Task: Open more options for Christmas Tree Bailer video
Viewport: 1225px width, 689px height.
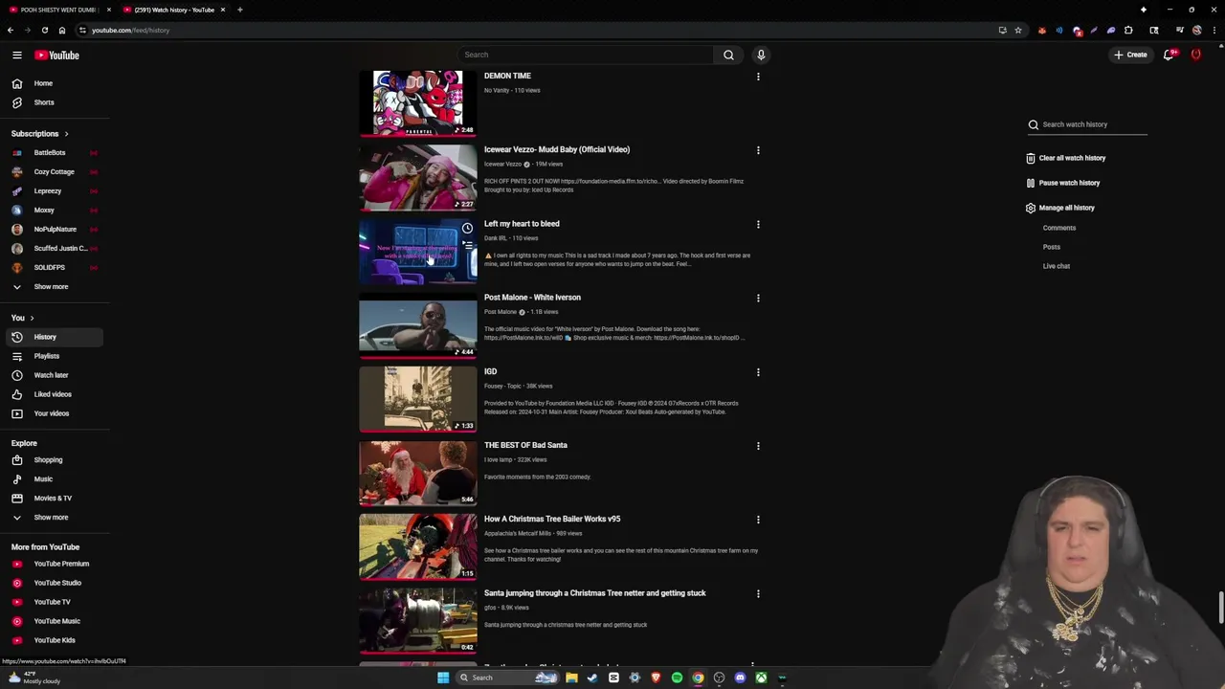Action: click(758, 520)
